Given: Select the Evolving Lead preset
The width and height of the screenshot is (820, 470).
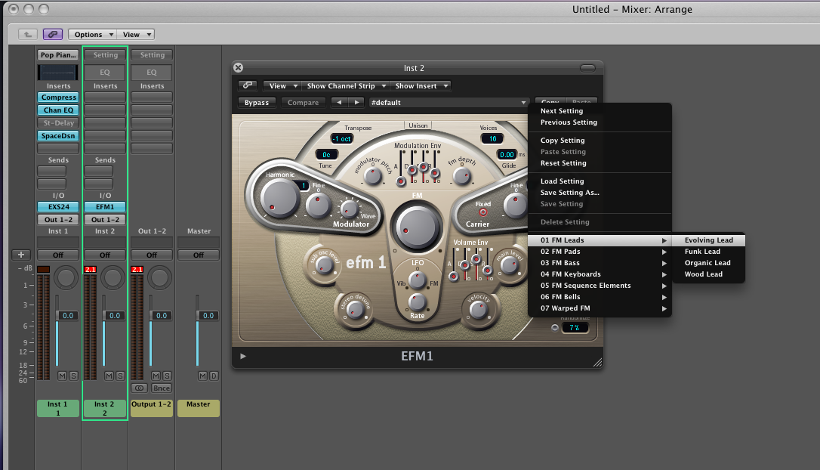Looking at the screenshot, I should pyautogui.click(x=708, y=240).
